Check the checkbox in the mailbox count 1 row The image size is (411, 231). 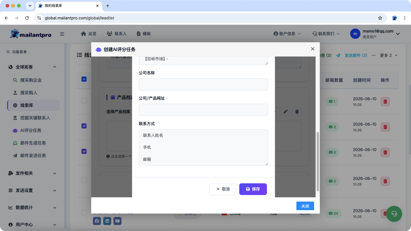point(84,101)
